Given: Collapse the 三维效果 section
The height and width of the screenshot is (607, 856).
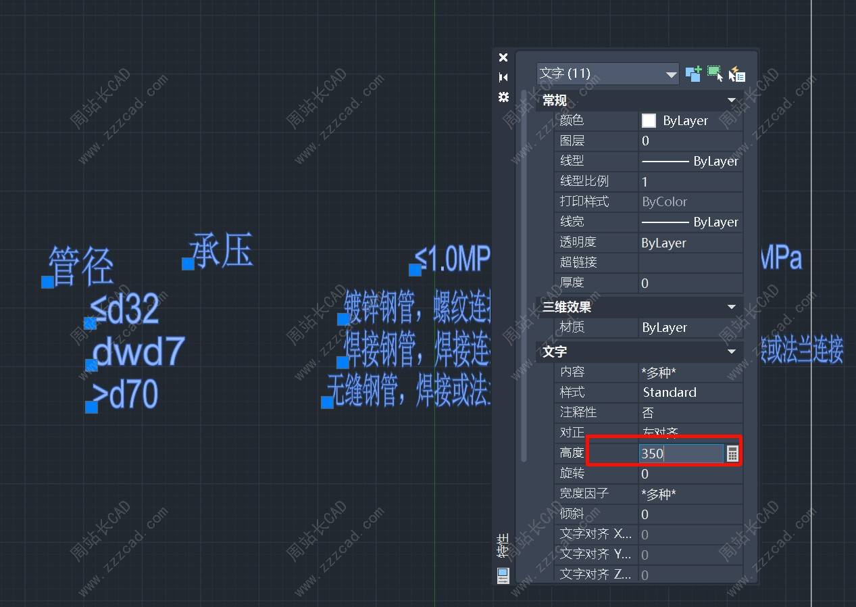Looking at the screenshot, I should click(x=731, y=307).
